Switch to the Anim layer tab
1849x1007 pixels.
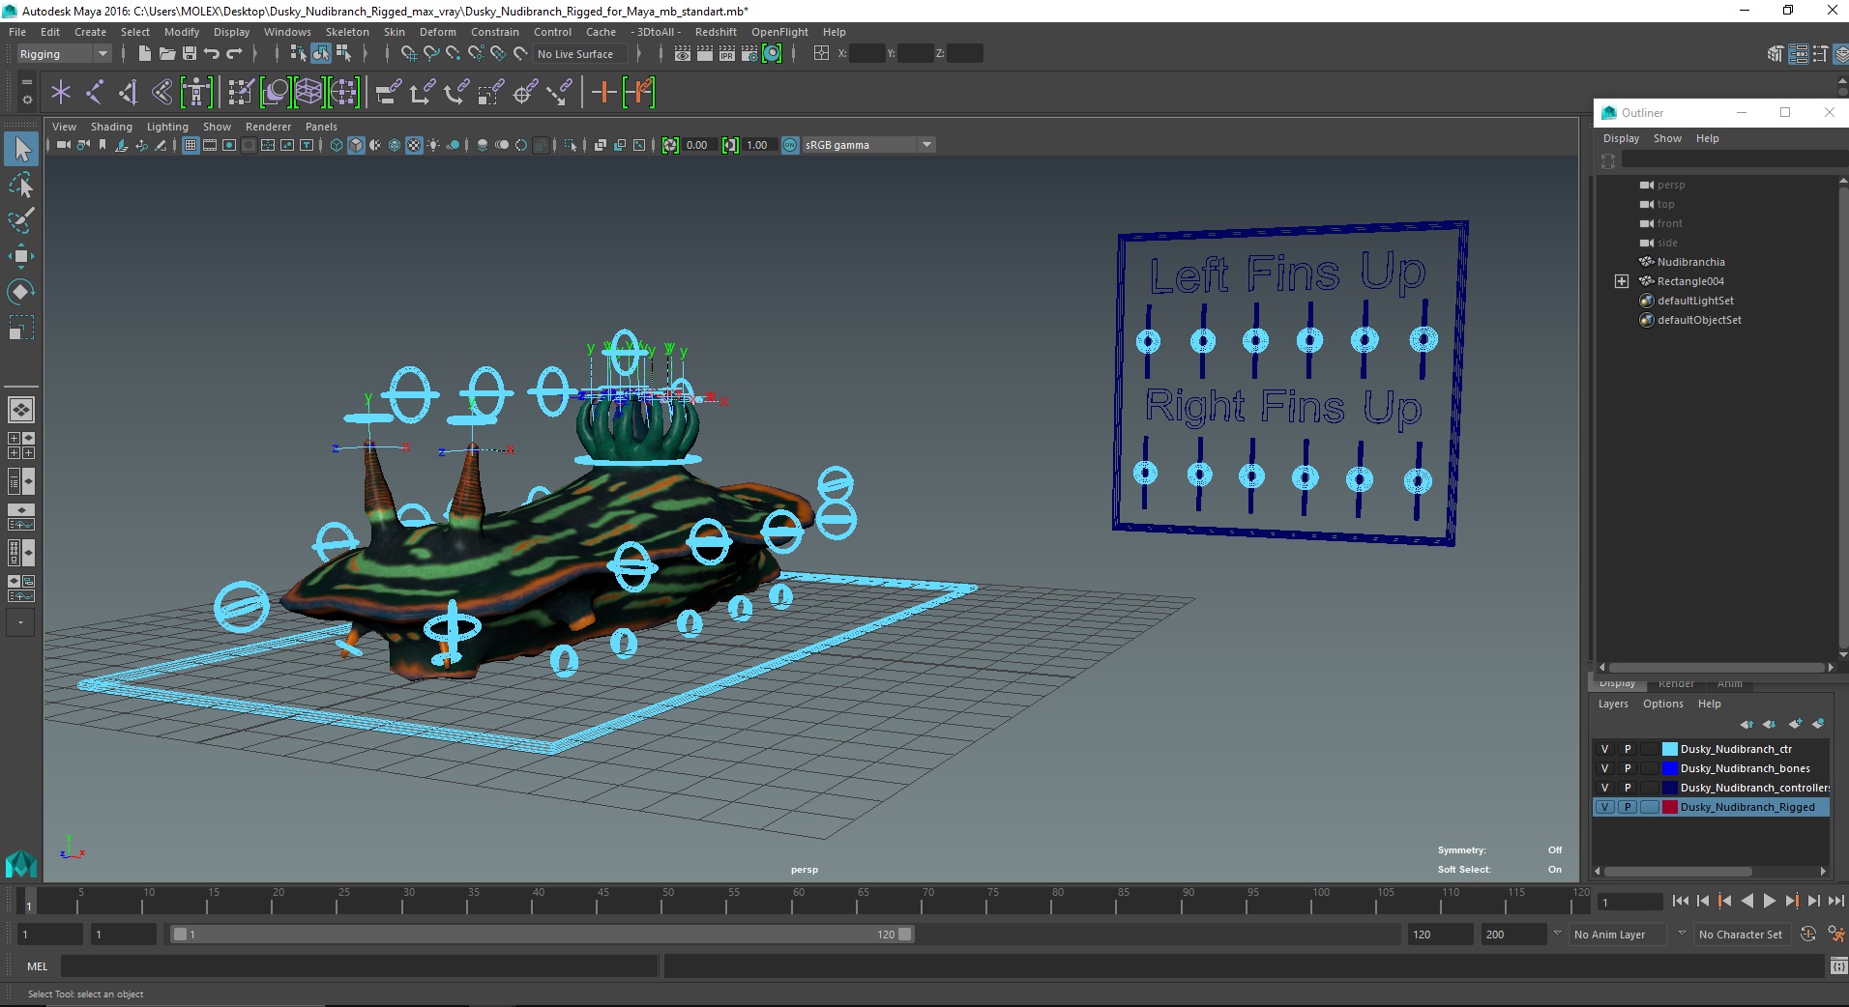point(1729,684)
